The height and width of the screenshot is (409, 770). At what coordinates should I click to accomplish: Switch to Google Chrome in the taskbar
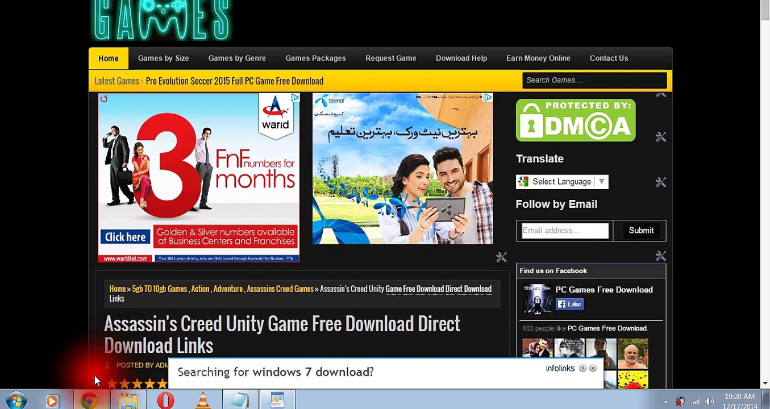click(89, 400)
